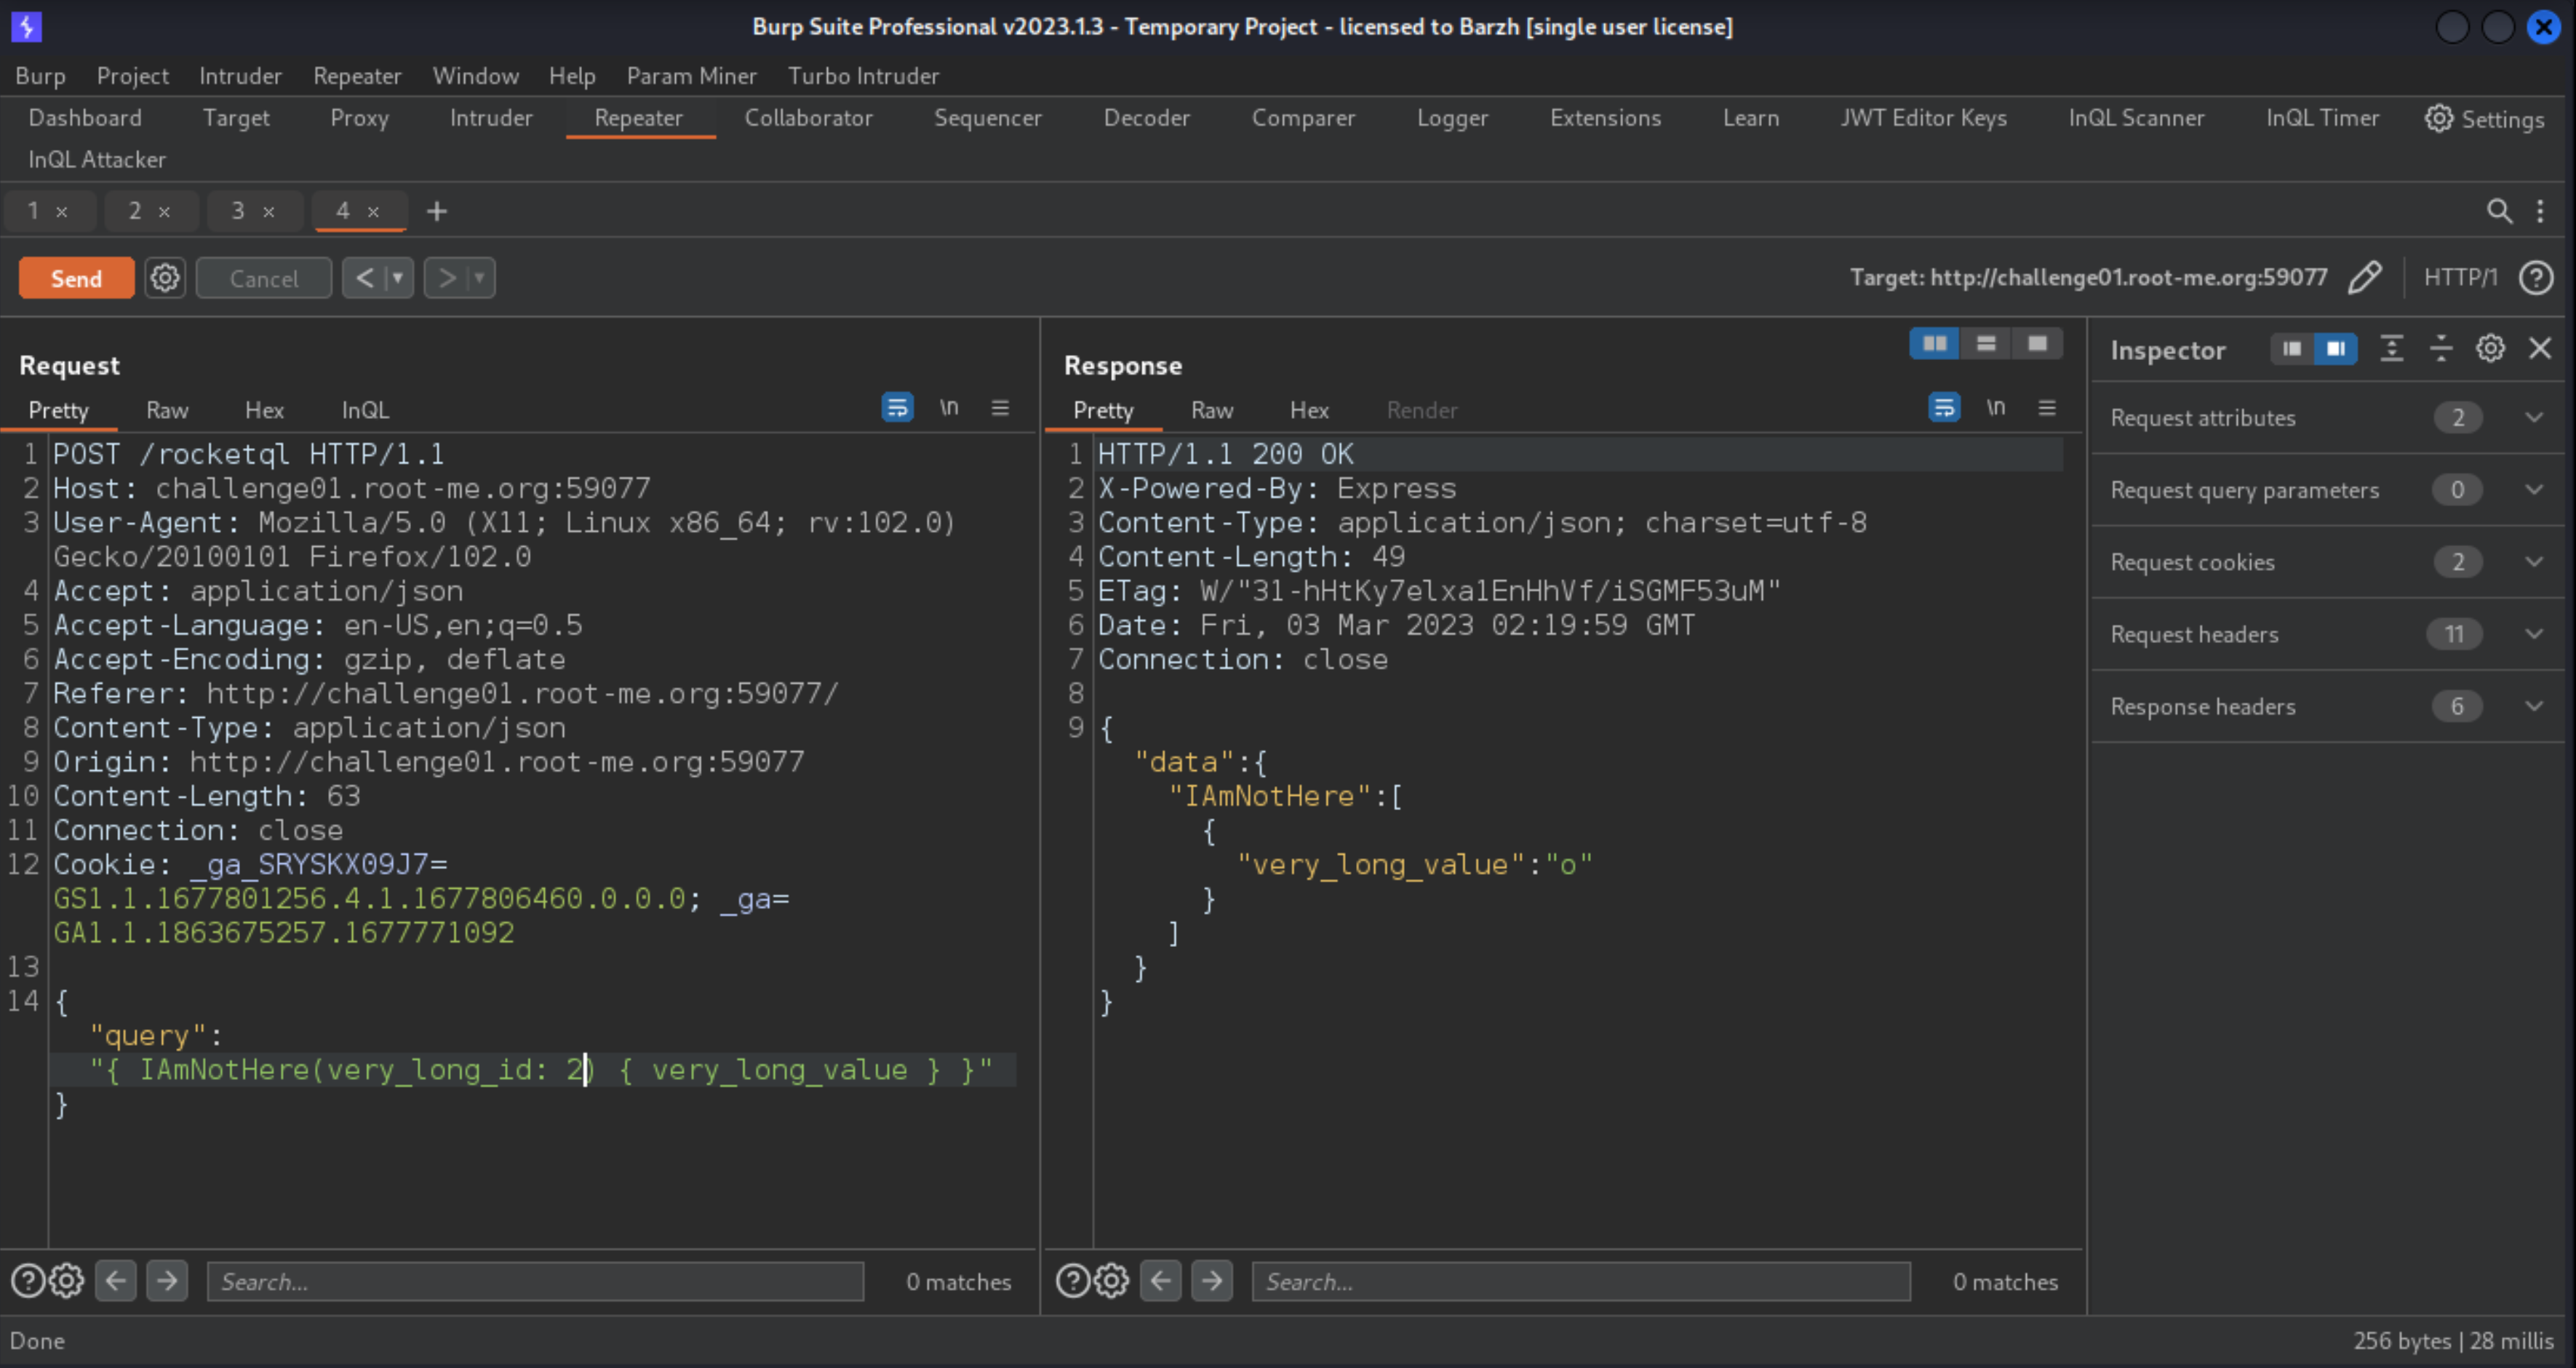Toggle non-printable characters in Request pane
Screen dimensions: 2576x1368
tap(949, 407)
